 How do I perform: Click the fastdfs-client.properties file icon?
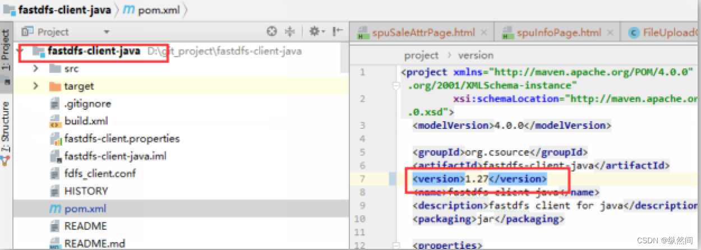point(55,138)
